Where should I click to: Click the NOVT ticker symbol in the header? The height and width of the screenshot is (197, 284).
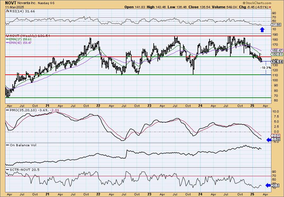pos(11,3)
